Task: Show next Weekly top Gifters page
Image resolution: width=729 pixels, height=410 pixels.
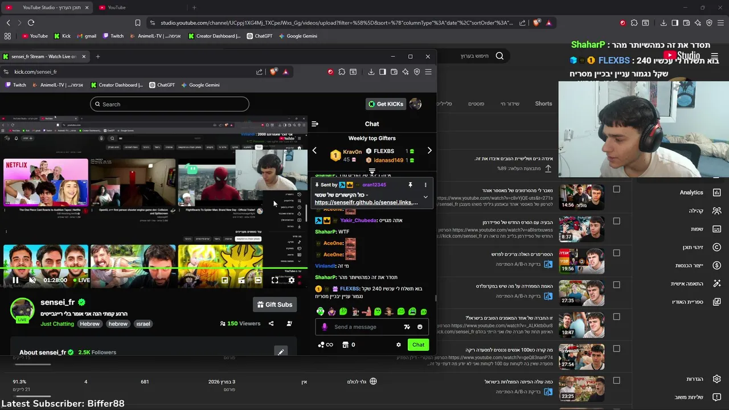Action: pyautogui.click(x=429, y=151)
